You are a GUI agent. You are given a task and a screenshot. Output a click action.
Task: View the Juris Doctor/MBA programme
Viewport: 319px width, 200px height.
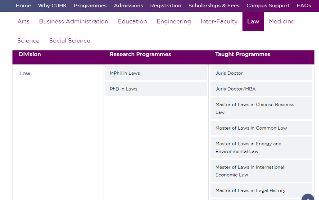[x=235, y=89]
